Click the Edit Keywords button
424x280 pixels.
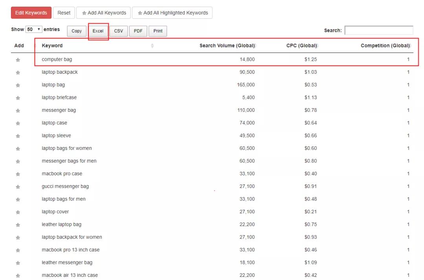(31, 12)
